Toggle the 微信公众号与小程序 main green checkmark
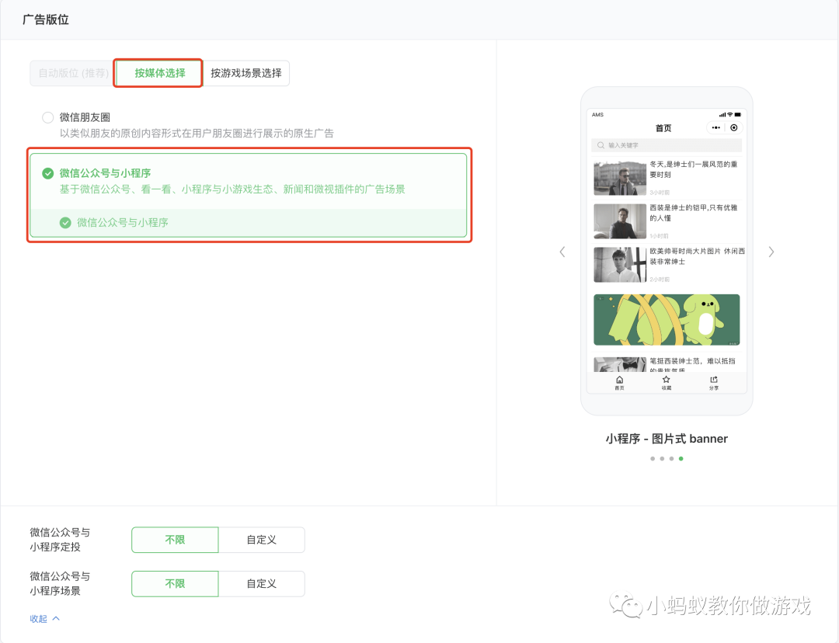Viewport: 839px width, 643px height. pyautogui.click(x=47, y=173)
